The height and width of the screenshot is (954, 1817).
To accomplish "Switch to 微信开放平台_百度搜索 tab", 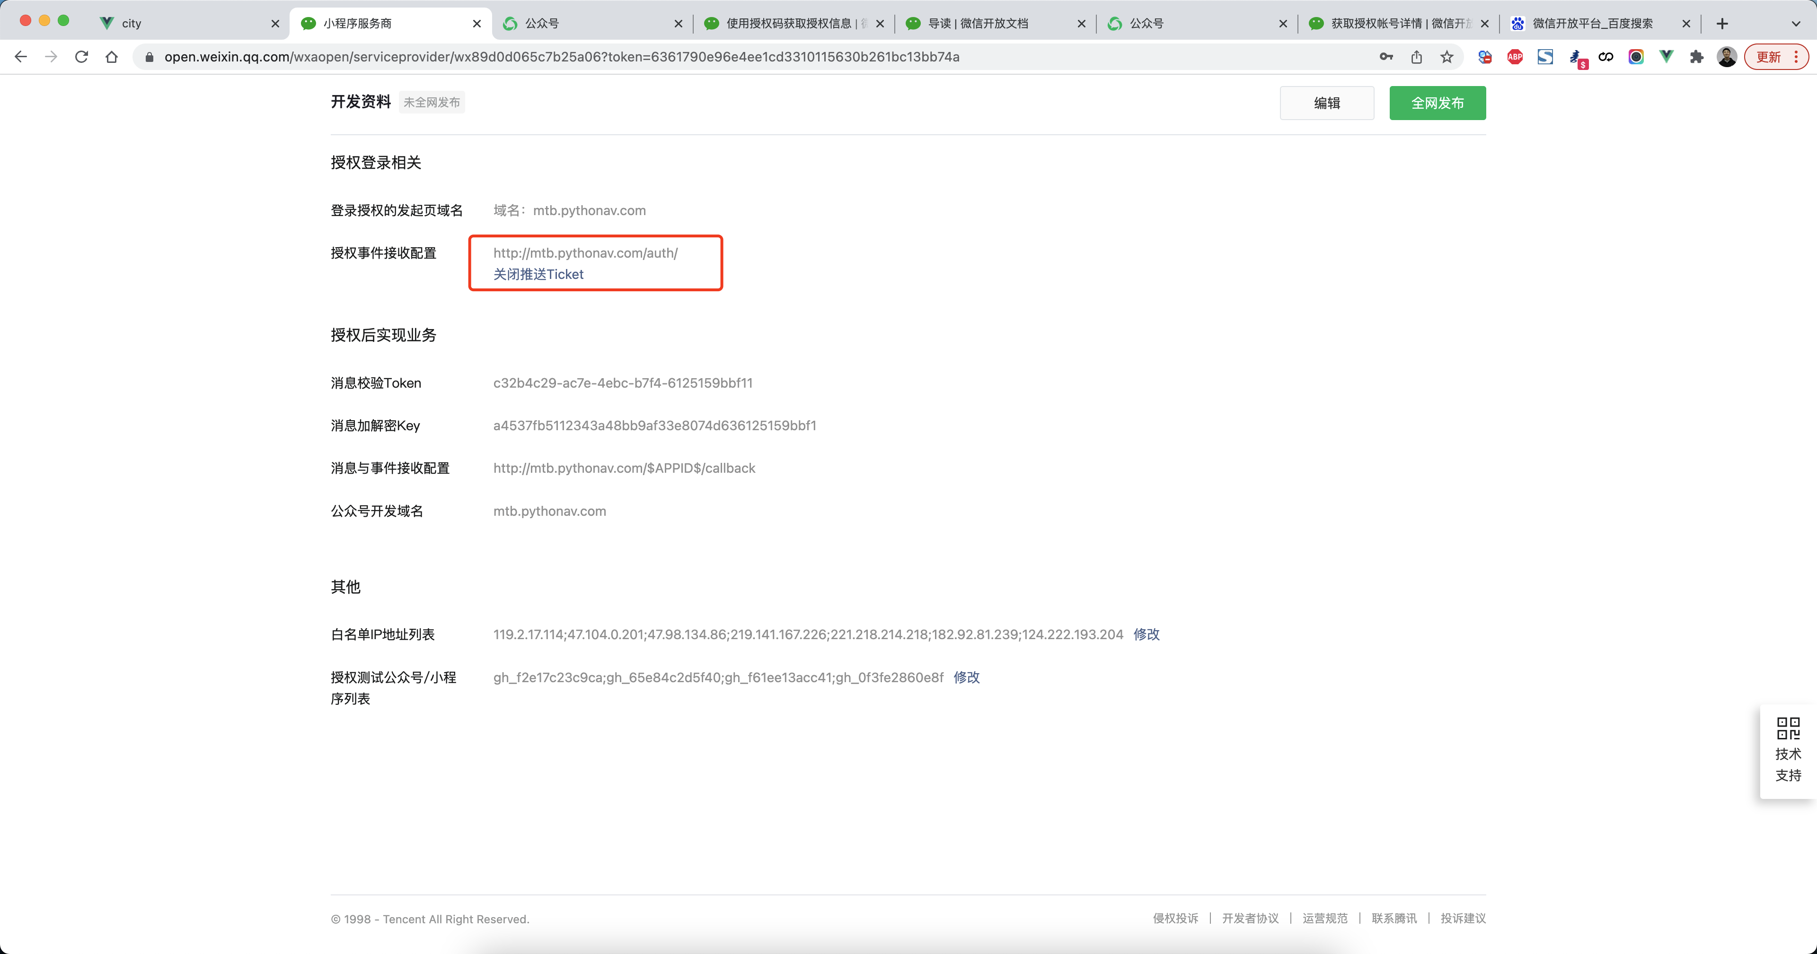I will 1592,23.
